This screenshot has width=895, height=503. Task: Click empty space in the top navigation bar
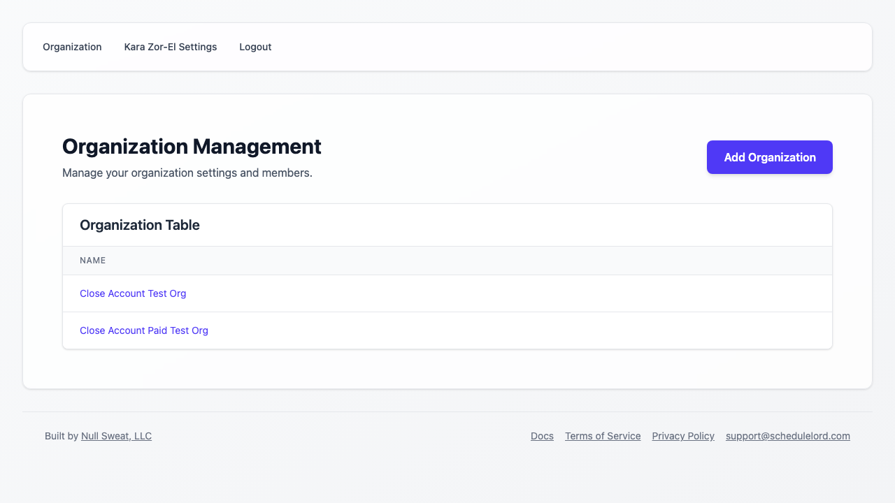tap(559, 47)
